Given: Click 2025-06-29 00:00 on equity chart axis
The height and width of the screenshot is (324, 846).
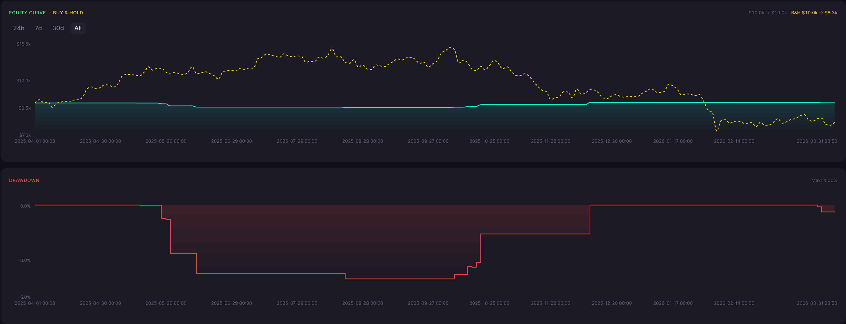Looking at the screenshot, I should [232, 141].
